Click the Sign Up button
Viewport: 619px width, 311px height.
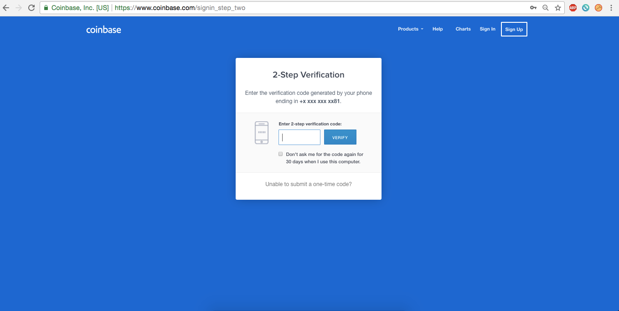[x=514, y=29]
